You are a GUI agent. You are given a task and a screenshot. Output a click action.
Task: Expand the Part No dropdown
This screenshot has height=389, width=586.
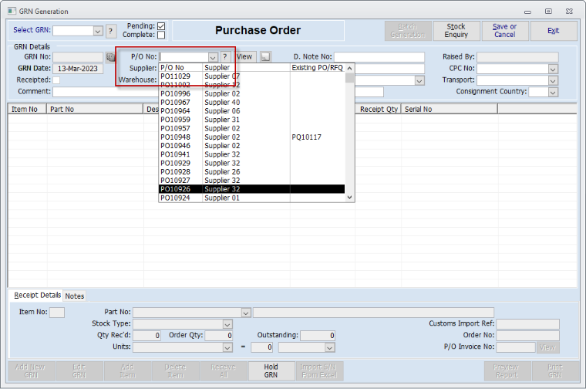pyautogui.click(x=245, y=313)
